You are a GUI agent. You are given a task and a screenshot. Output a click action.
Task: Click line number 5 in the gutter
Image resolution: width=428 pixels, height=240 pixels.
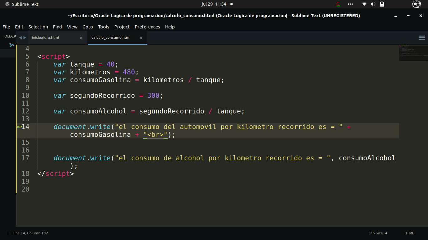[27, 57]
